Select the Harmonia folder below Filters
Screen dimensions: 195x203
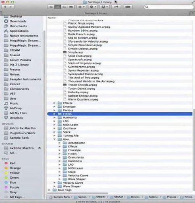pyautogui.click(x=70, y=117)
